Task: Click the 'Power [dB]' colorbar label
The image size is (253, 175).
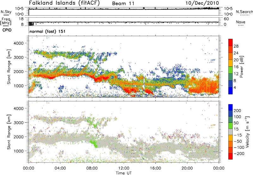Action: [x=241, y=67]
